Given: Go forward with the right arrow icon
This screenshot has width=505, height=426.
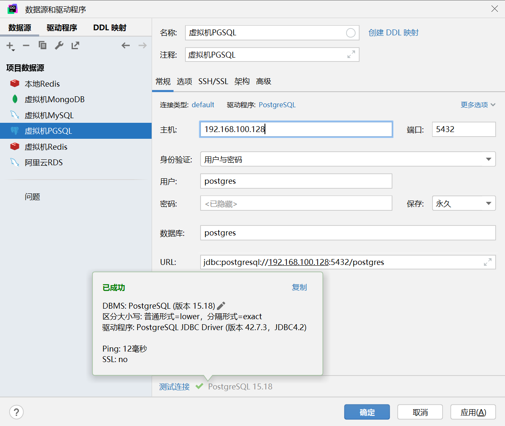Looking at the screenshot, I should (142, 46).
